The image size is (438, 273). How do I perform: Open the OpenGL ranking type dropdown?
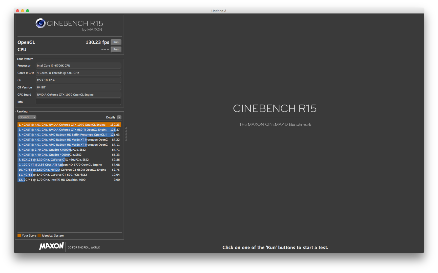pyautogui.click(x=27, y=117)
